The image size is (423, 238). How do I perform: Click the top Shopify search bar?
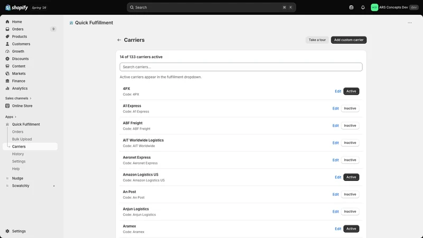click(x=211, y=7)
